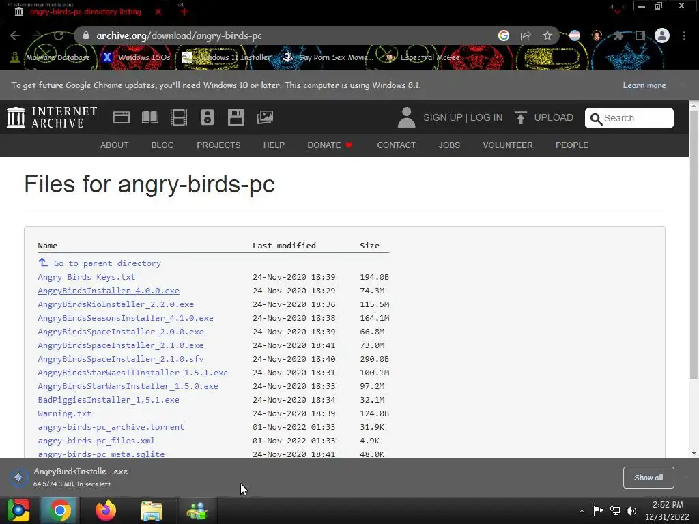Download AngryBirdsSeasonsInstaller_4.1.0.exe
This screenshot has width=699, height=524.
[x=126, y=318]
